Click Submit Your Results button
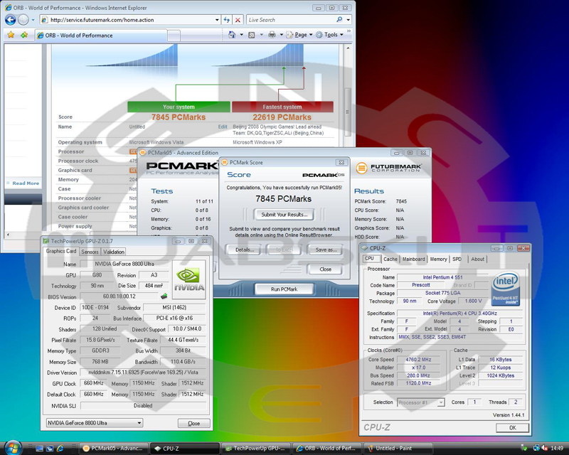Viewport: 569px width, 455px height. (284, 215)
